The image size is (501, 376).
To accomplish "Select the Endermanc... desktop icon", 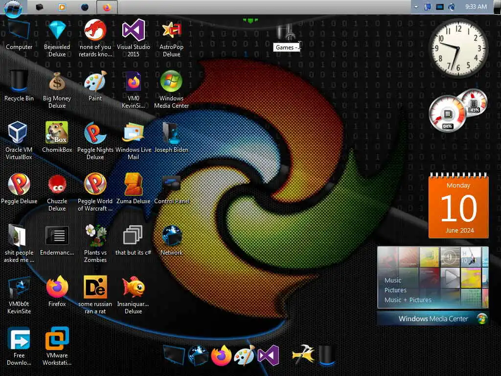I will [57, 240].
